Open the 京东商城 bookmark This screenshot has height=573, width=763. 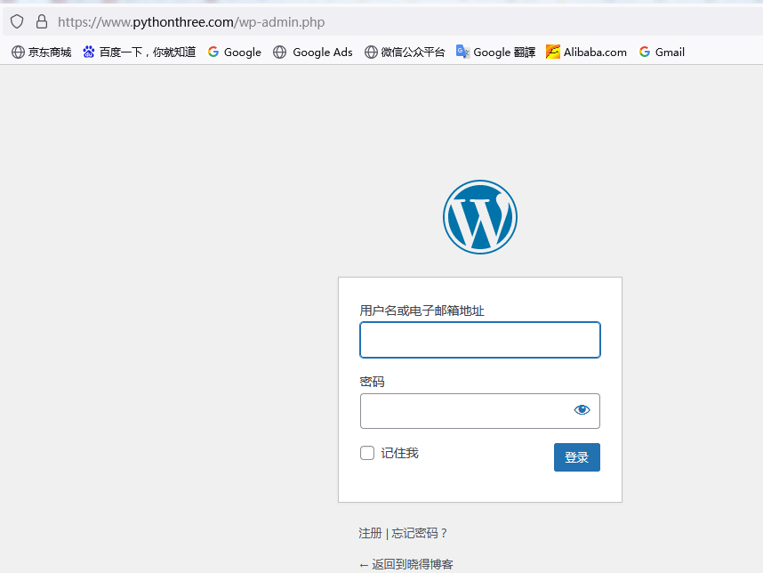(x=42, y=52)
